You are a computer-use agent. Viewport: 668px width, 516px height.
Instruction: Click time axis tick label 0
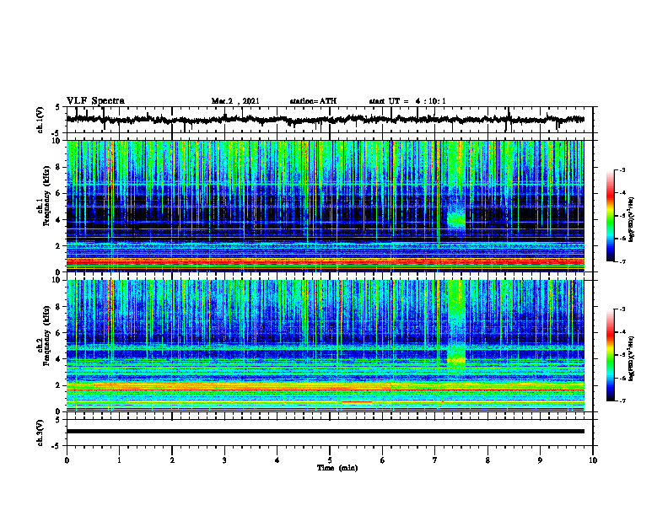(67, 460)
